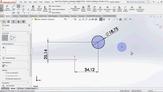
Task: Switch to the PropertyManager tab
Action: click(x=8, y=22)
